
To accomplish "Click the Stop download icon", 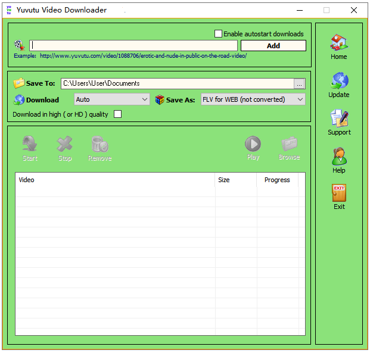I will (x=64, y=143).
